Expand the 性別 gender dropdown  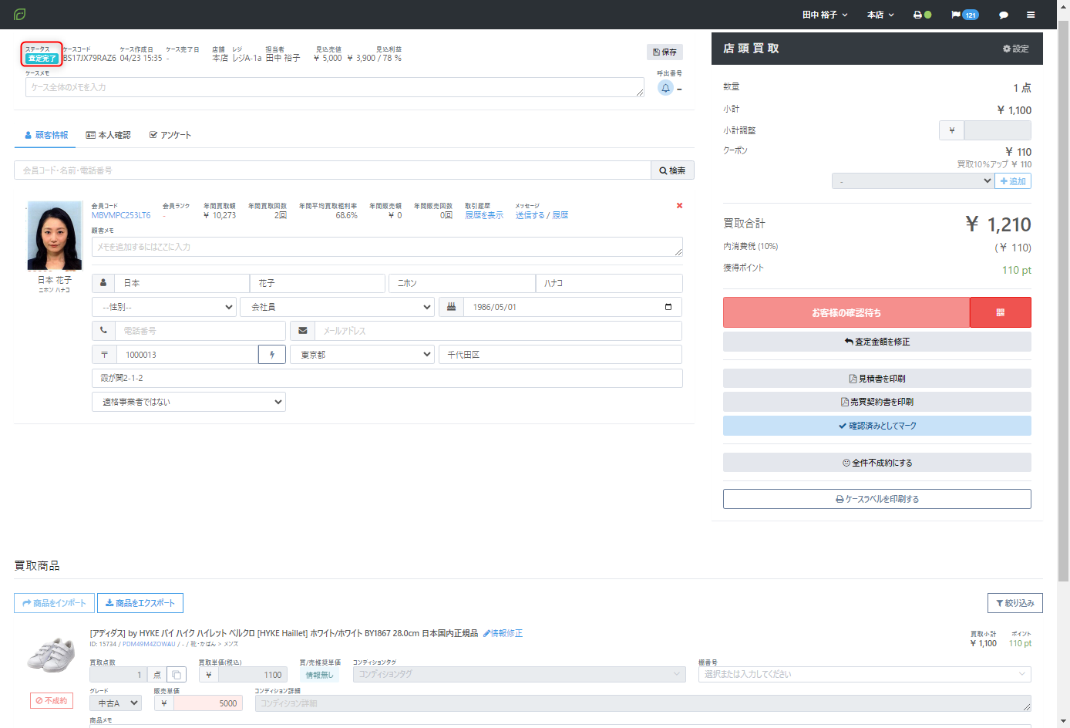click(x=164, y=307)
